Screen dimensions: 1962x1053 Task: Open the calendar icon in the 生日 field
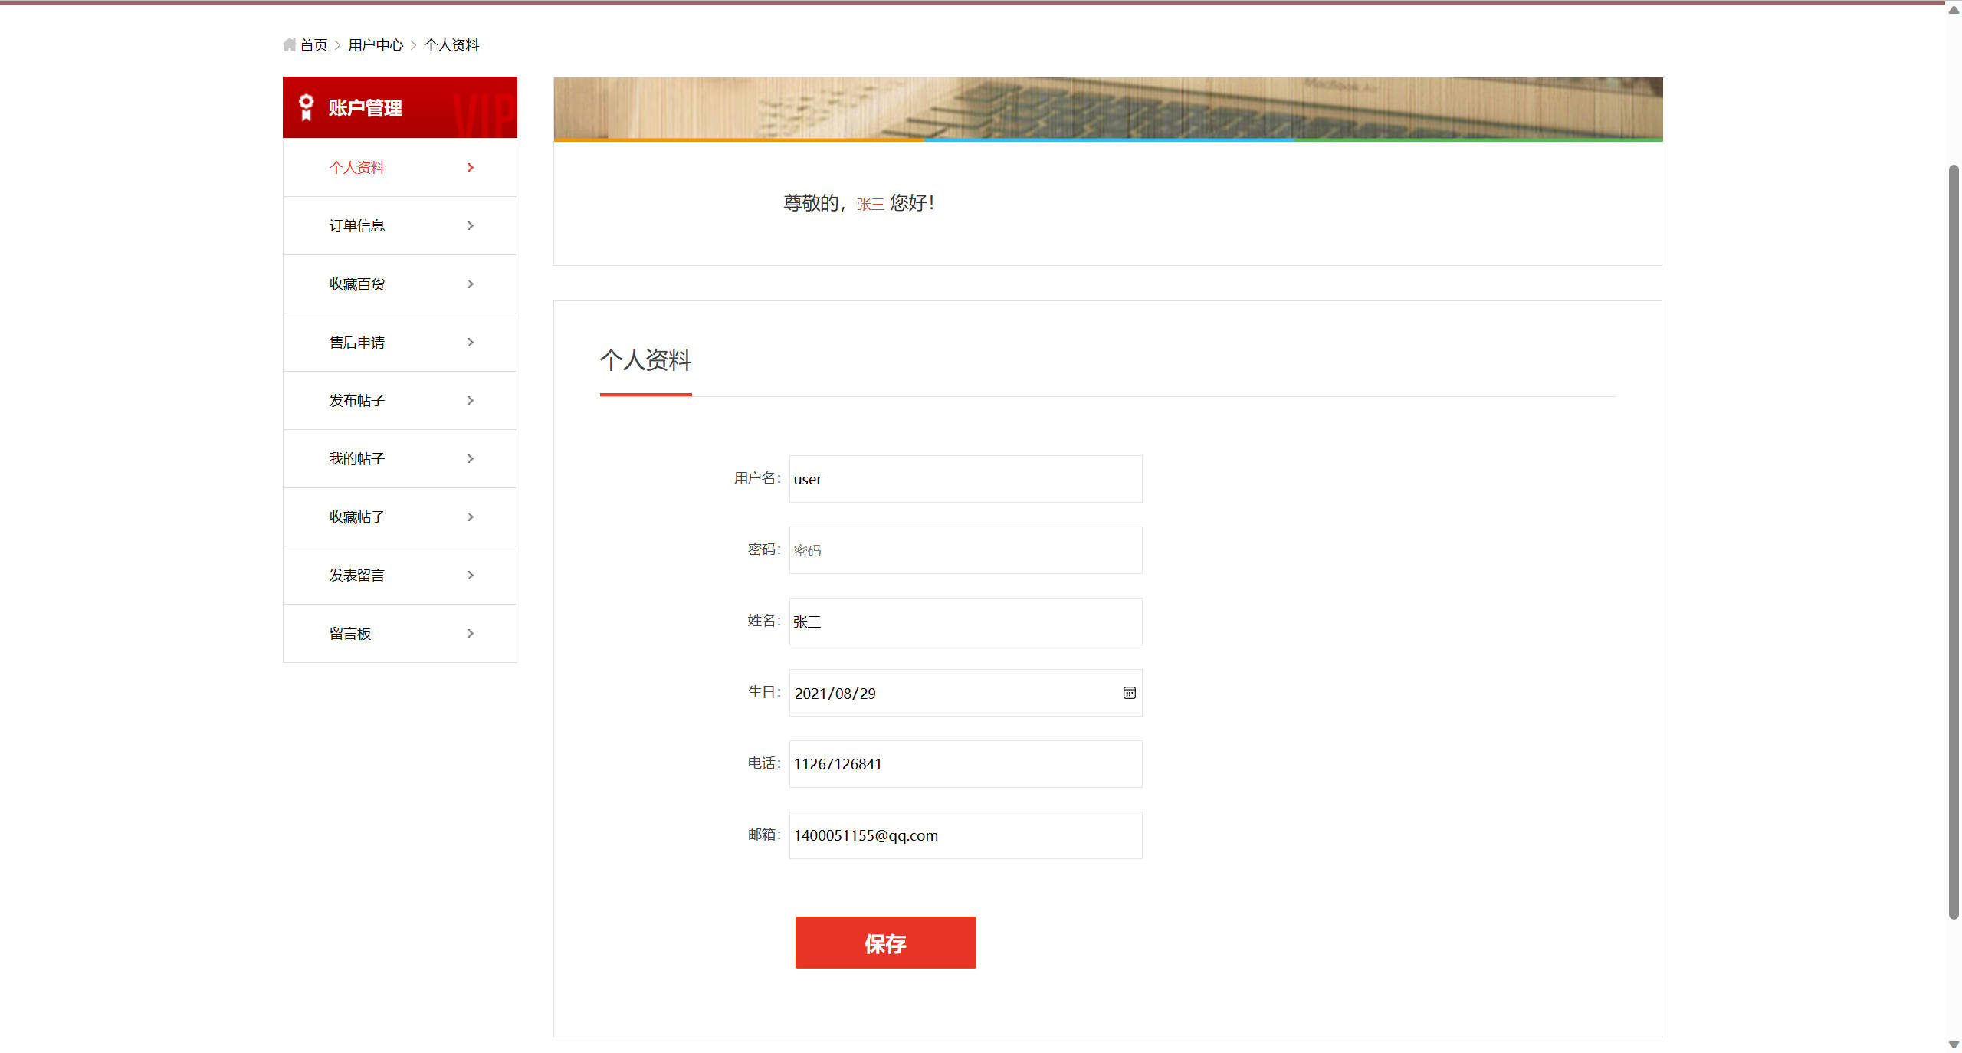[1128, 693]
